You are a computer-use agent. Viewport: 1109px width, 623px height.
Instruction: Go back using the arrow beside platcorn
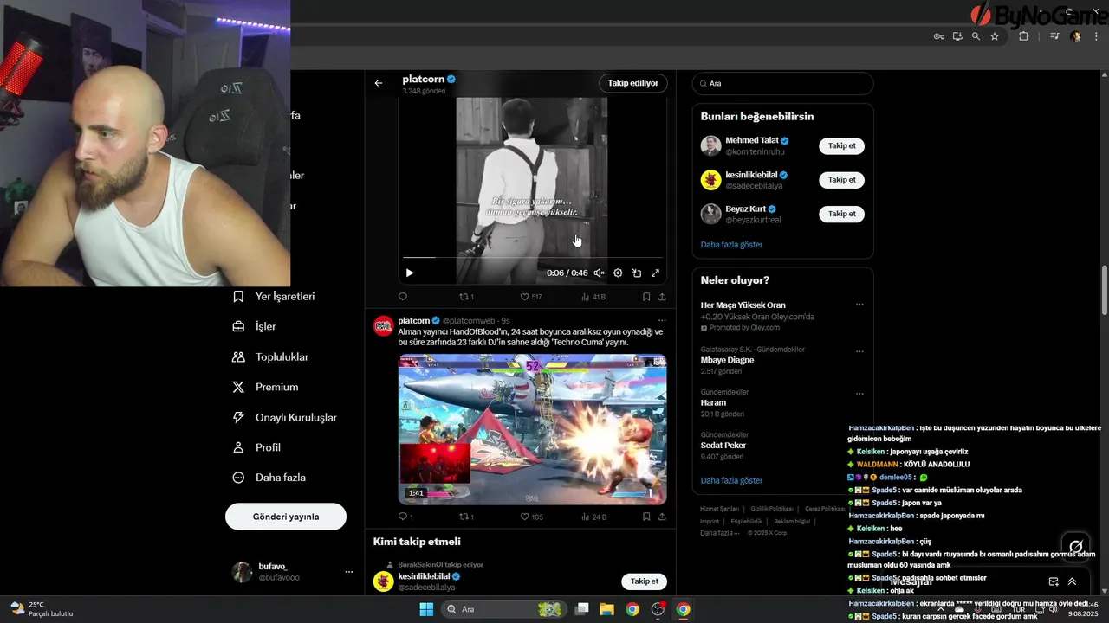point(379,83)
